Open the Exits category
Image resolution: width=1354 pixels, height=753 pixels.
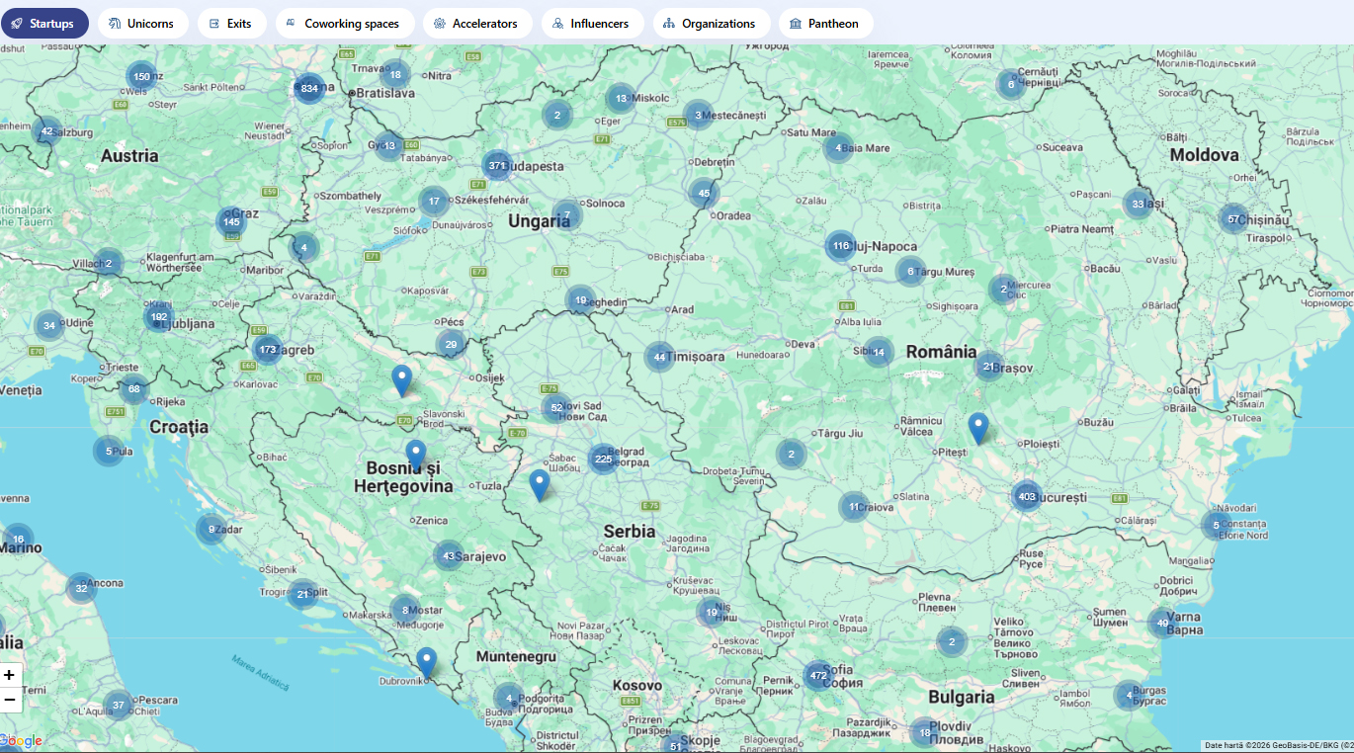(x=231, y=24)
